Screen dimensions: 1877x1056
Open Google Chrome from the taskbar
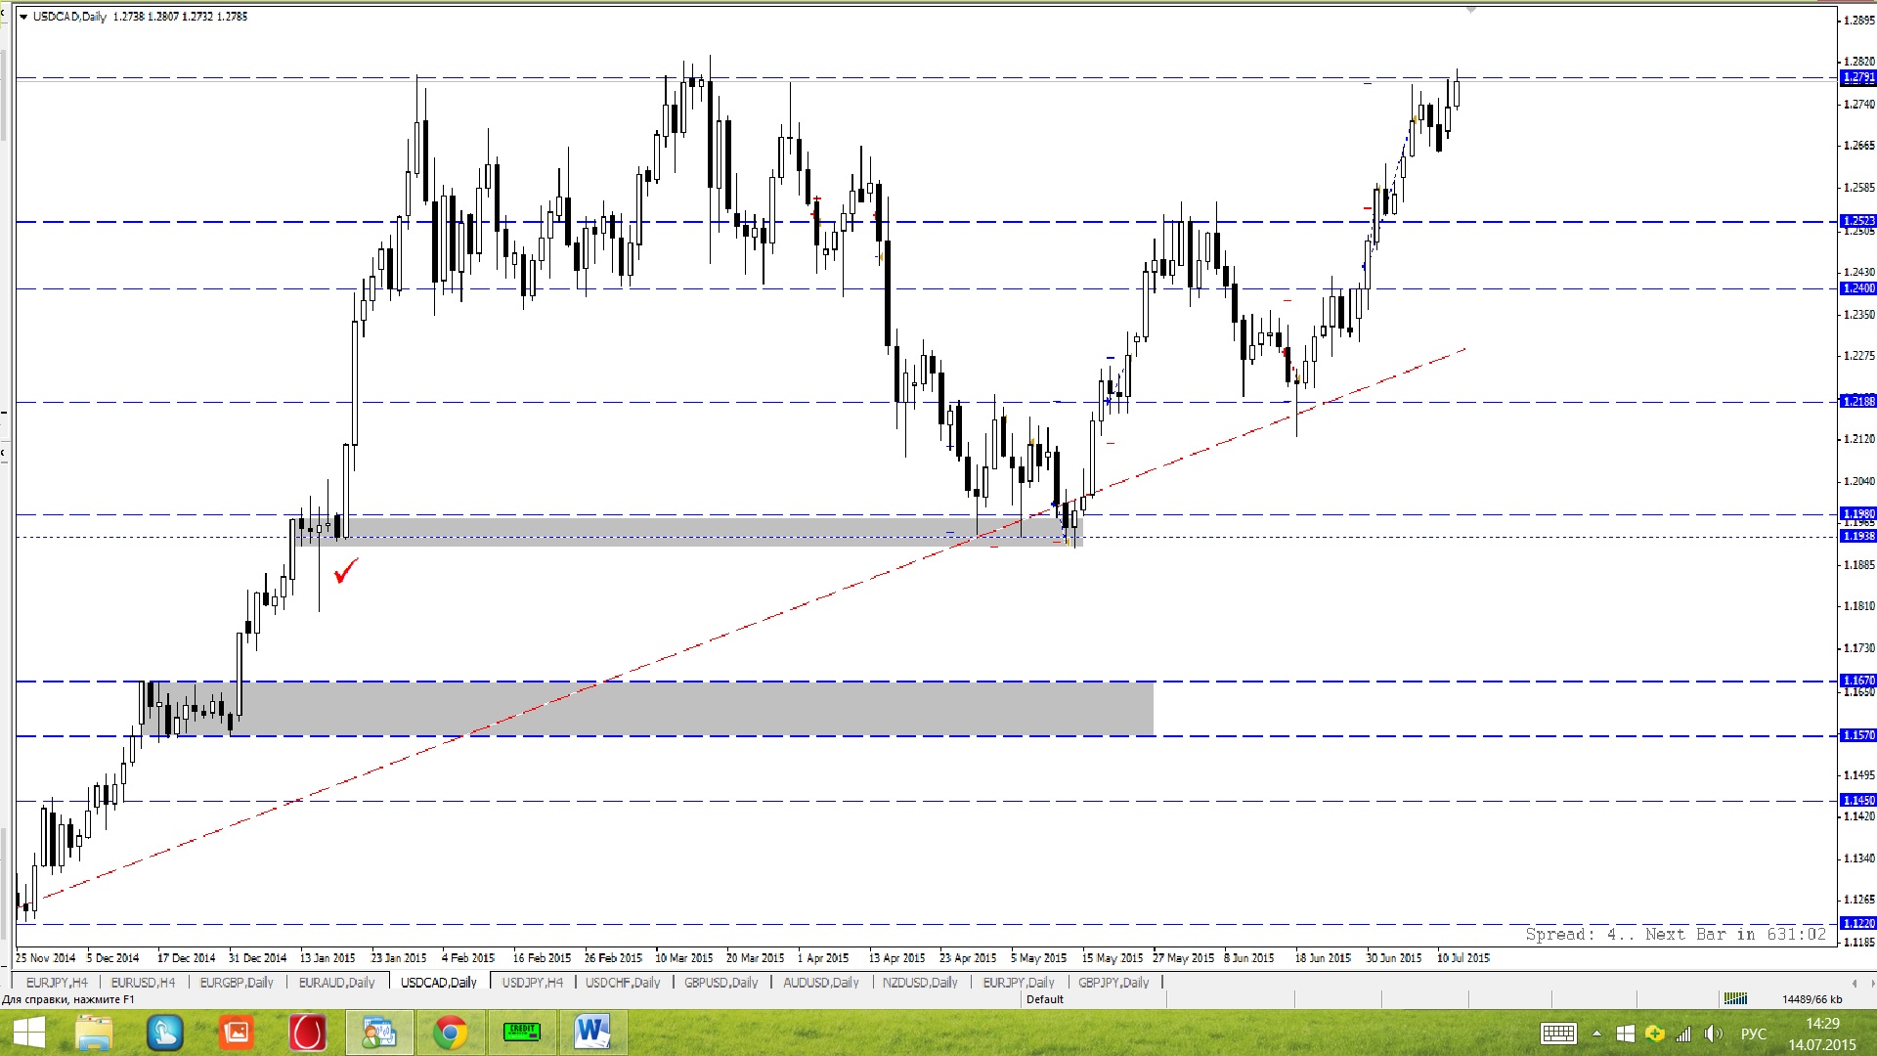[x=450, y=1033]
